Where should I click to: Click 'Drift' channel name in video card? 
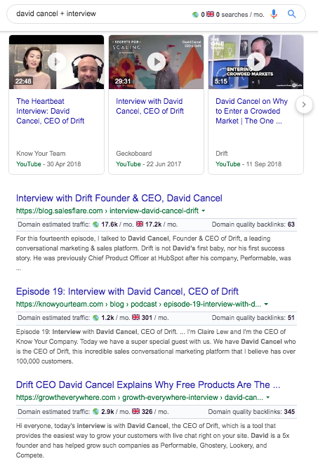(x=222, y=154)
